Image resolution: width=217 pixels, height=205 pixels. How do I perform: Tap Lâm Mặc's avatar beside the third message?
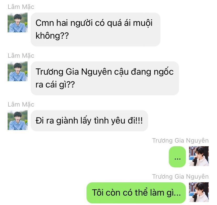pos(18,120)
